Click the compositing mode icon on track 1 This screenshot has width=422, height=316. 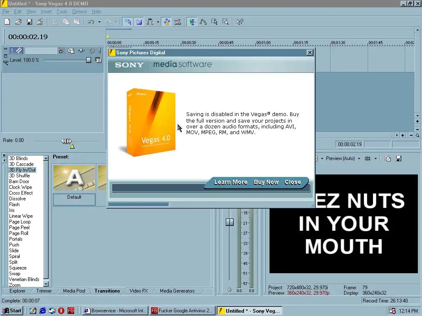[x=98, y=60]
